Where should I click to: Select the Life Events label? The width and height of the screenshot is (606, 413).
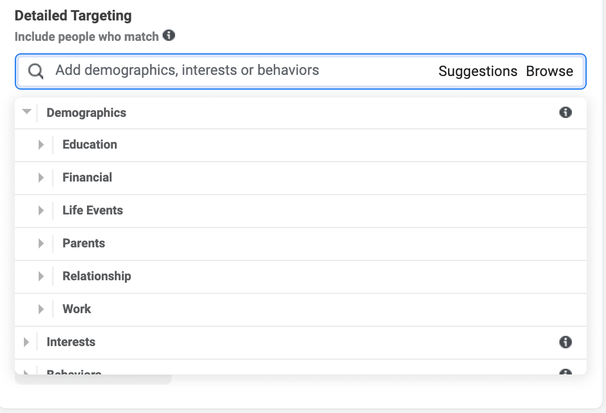[x=93, y=210]
